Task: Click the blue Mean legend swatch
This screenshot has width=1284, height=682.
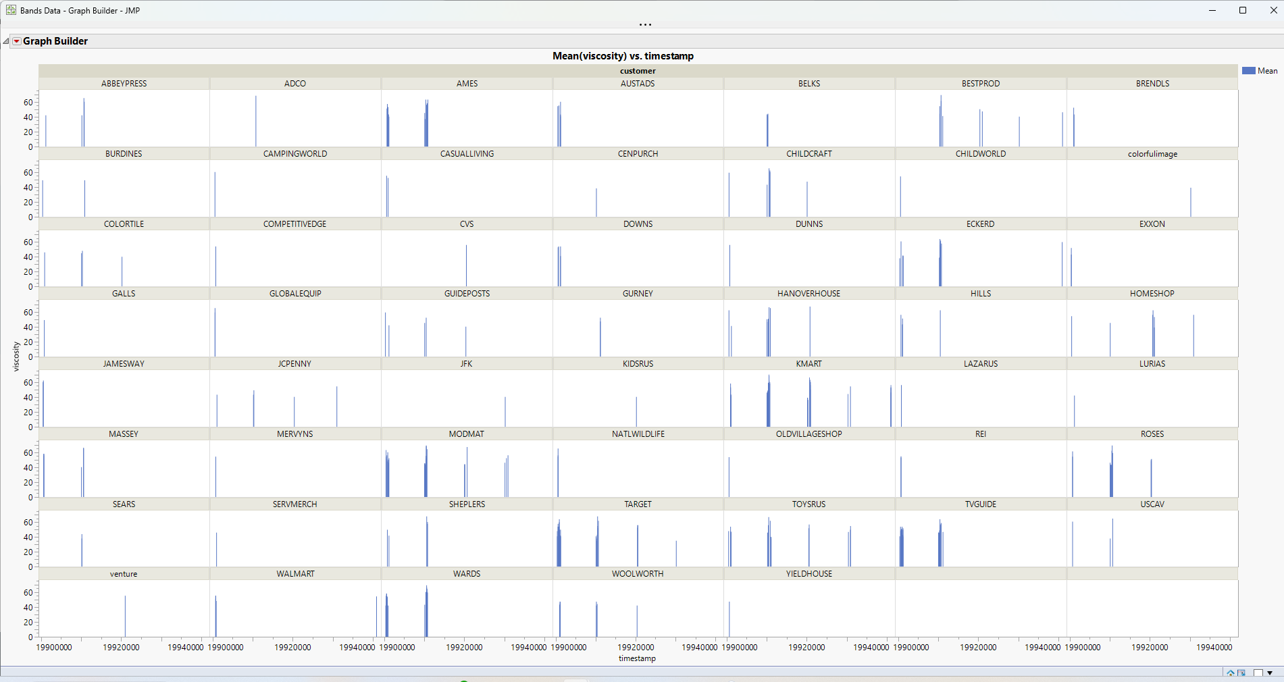Action: [1248, 71]
